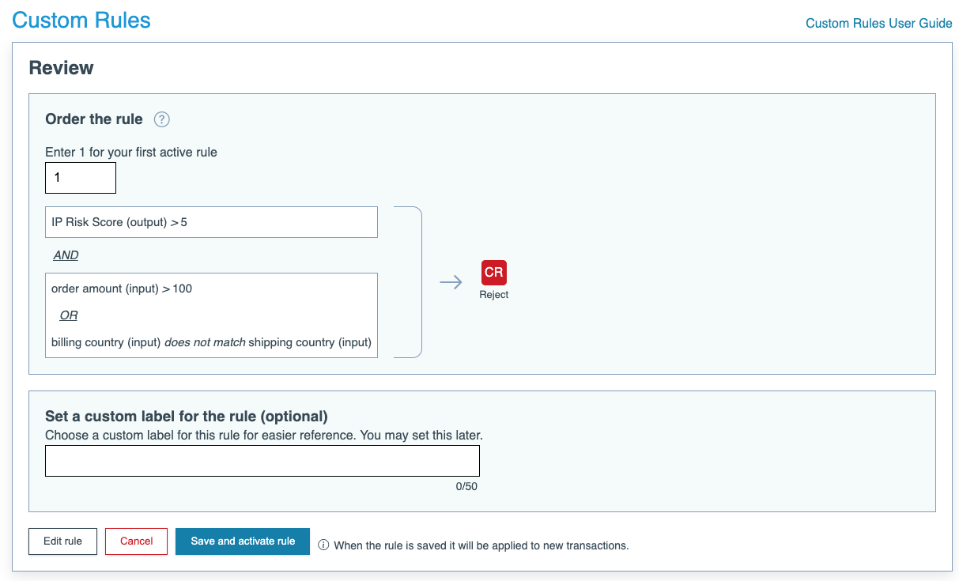Click the arrow pointing to Reject action

tap(451, 283)
